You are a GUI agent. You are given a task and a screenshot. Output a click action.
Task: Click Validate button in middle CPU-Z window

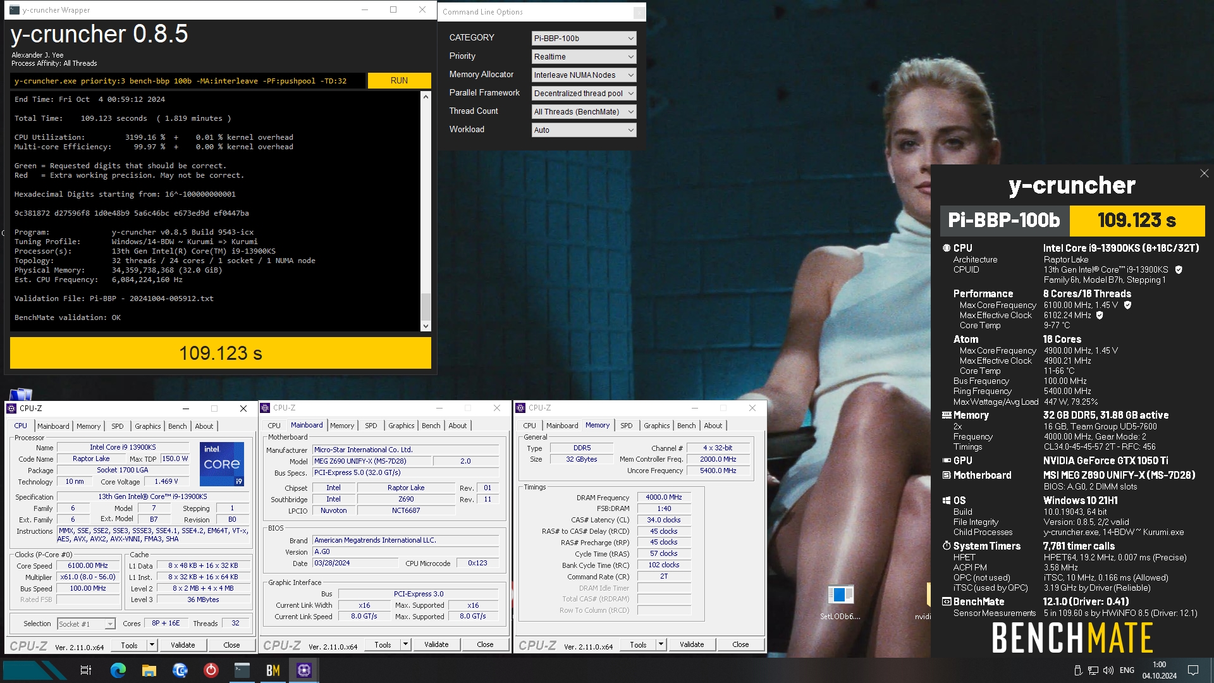pyautogui.click(x=436, y=645)
